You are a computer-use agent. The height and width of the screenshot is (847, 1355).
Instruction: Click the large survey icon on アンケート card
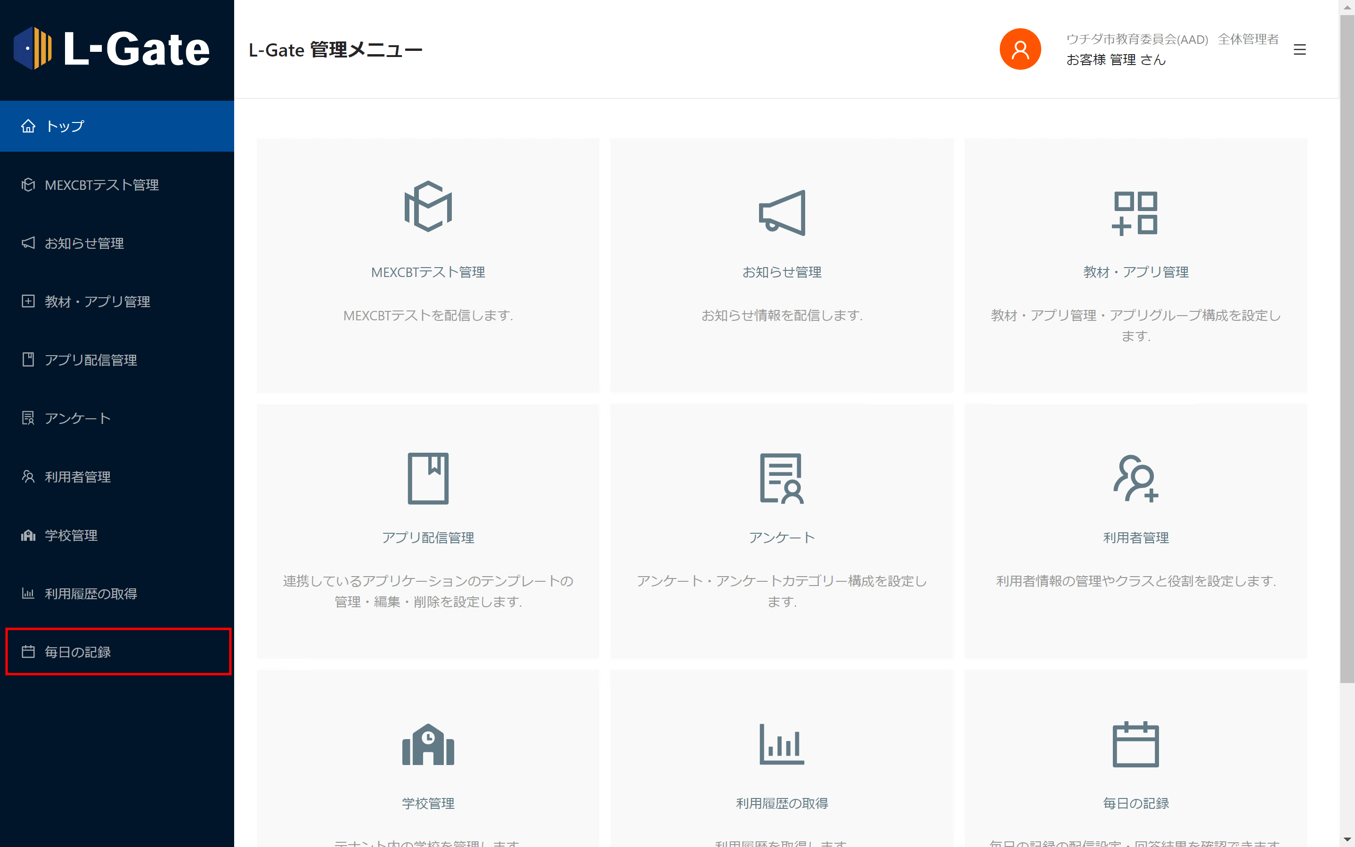782,479
